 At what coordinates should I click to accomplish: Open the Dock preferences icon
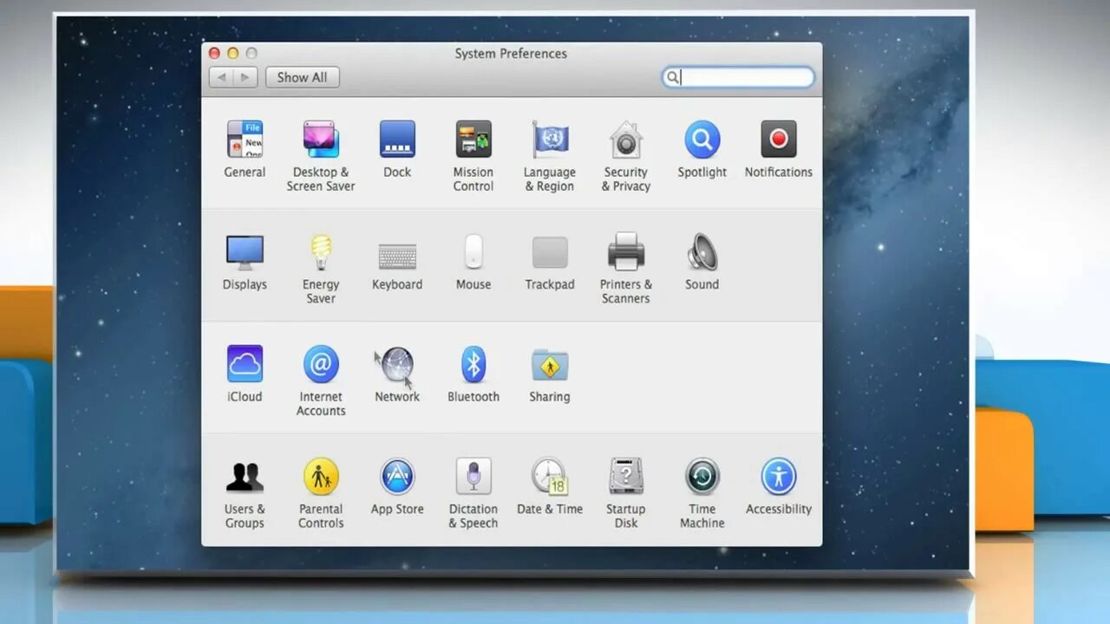point(397,140)
